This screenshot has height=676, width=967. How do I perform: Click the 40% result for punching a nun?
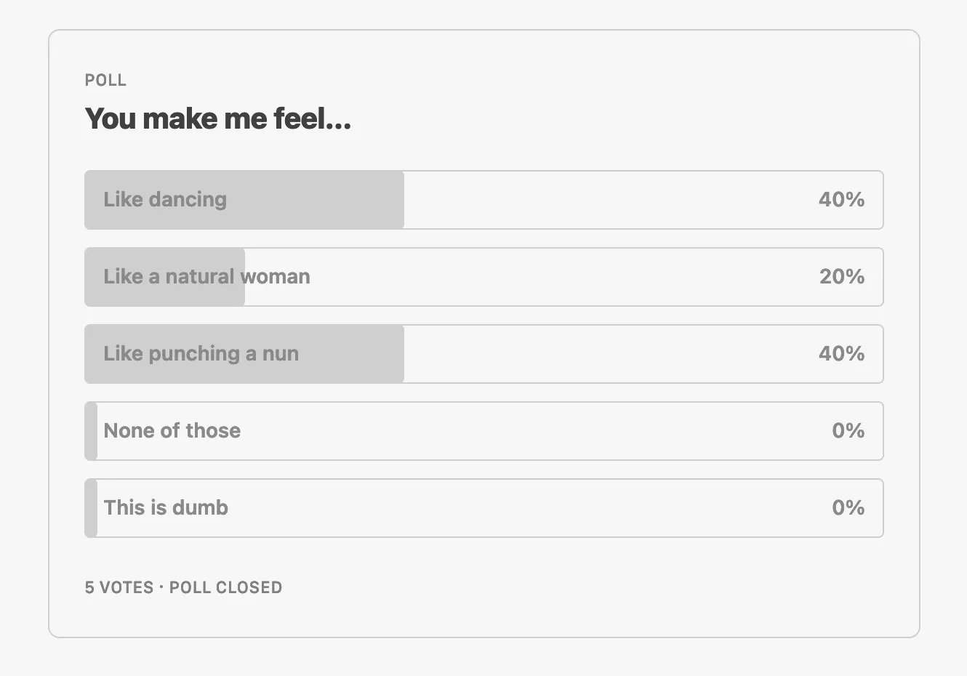point(841,354)
